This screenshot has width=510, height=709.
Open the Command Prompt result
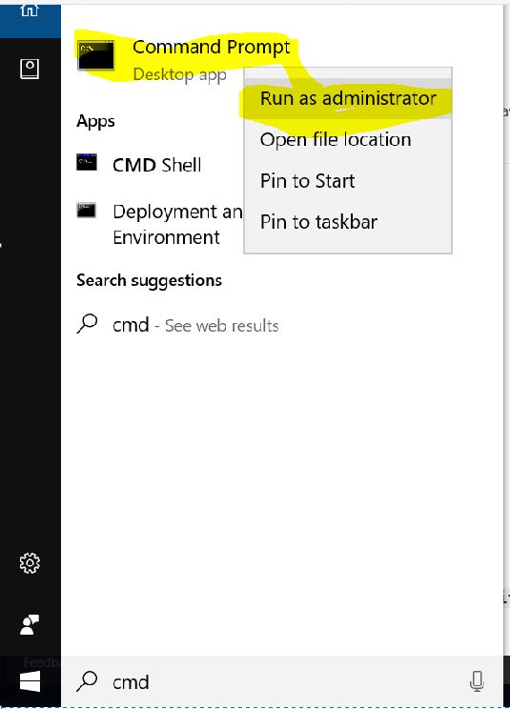[x=211, y=47]
